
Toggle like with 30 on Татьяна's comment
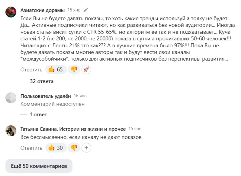tap(56, 148)
